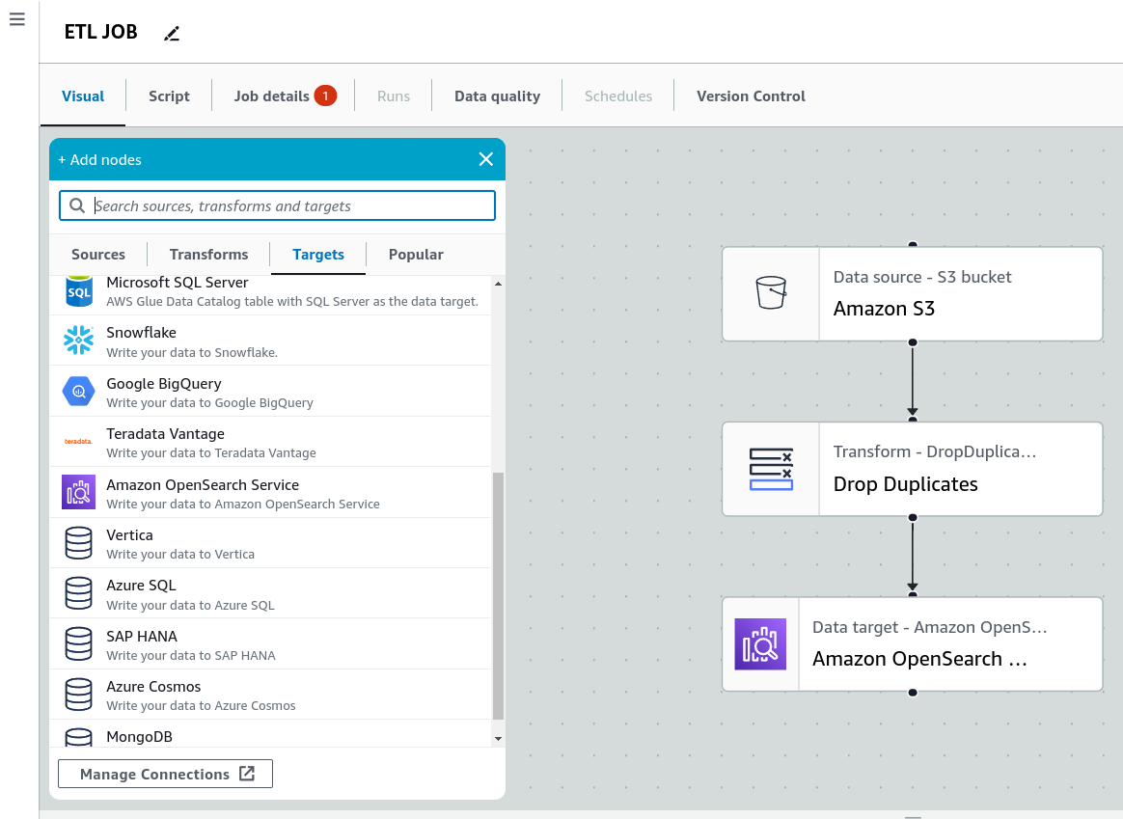Screen dimensions: 1123x819
Task: Open the Runs tab
Action: 394,96
